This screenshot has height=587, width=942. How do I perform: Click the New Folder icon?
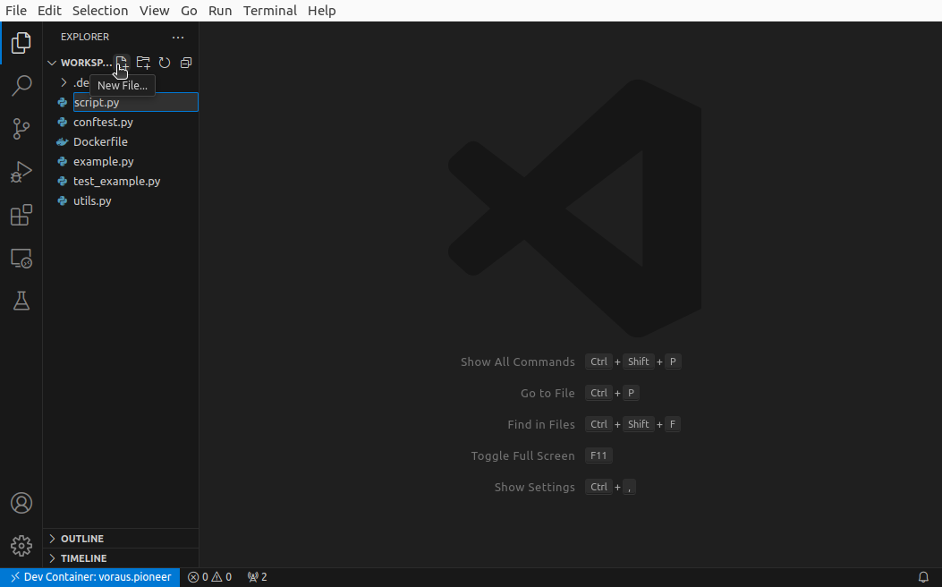point(143,63)
